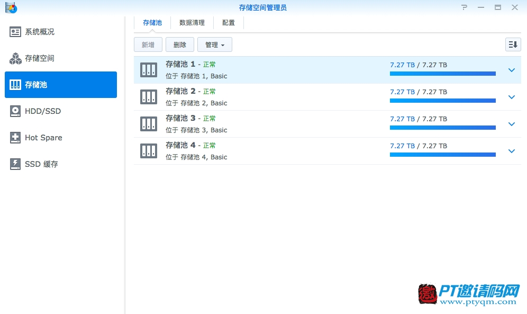This screenshot has width=527, height=314.
Task: Click the 存储池 1 drive bay icon
Action: pos(149,70)
